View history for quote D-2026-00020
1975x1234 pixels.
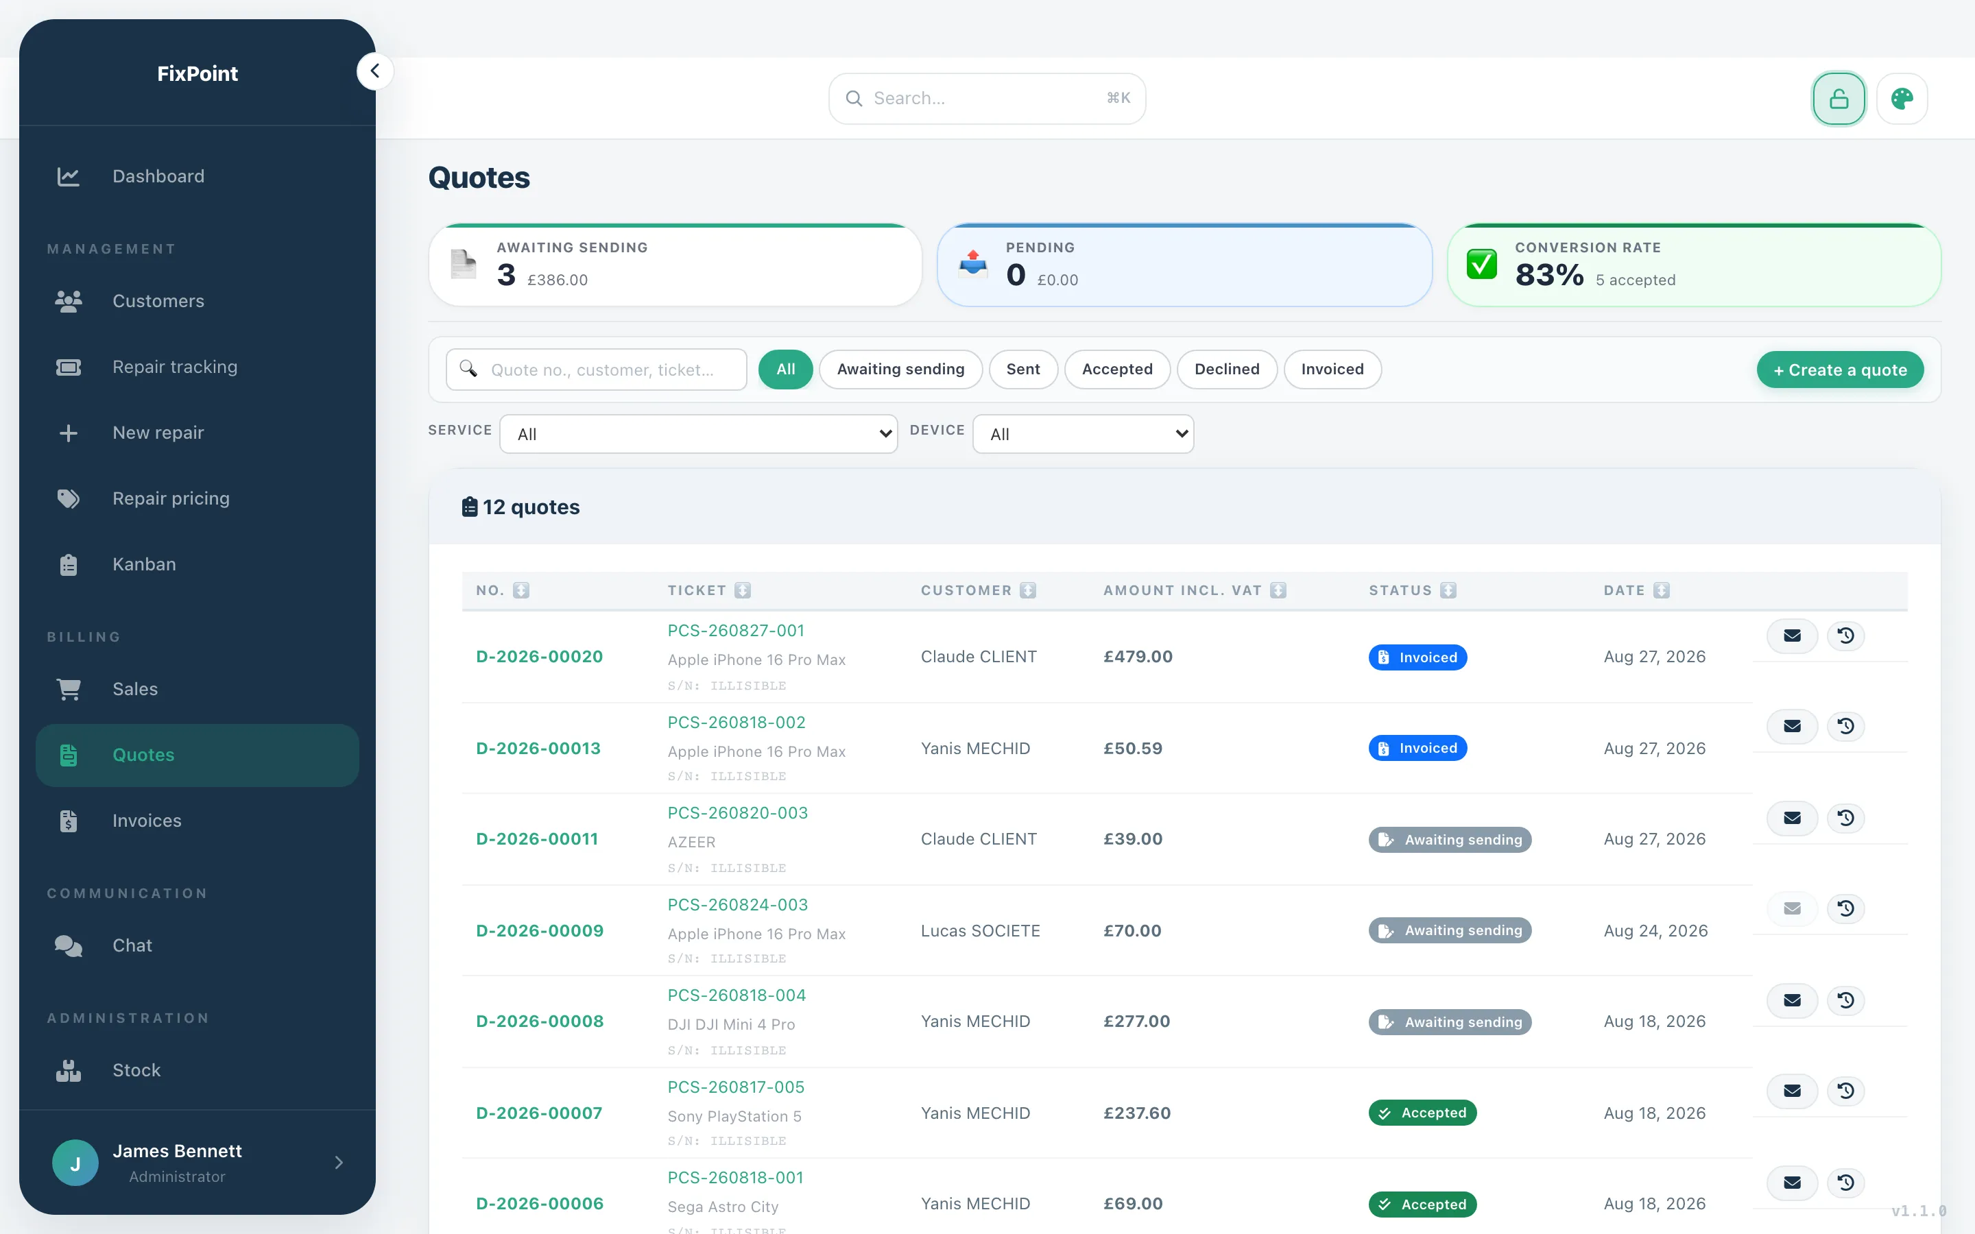click(x=1846, y=636)
